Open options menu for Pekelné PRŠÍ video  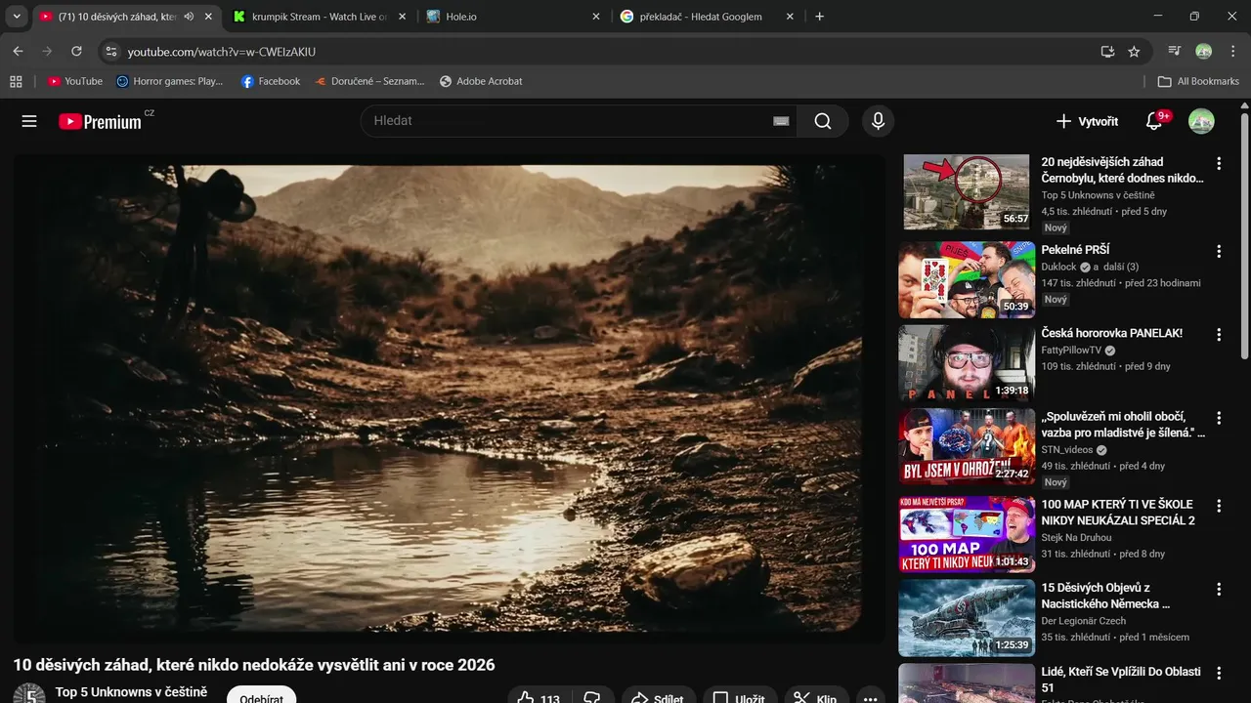[1218, 251]
